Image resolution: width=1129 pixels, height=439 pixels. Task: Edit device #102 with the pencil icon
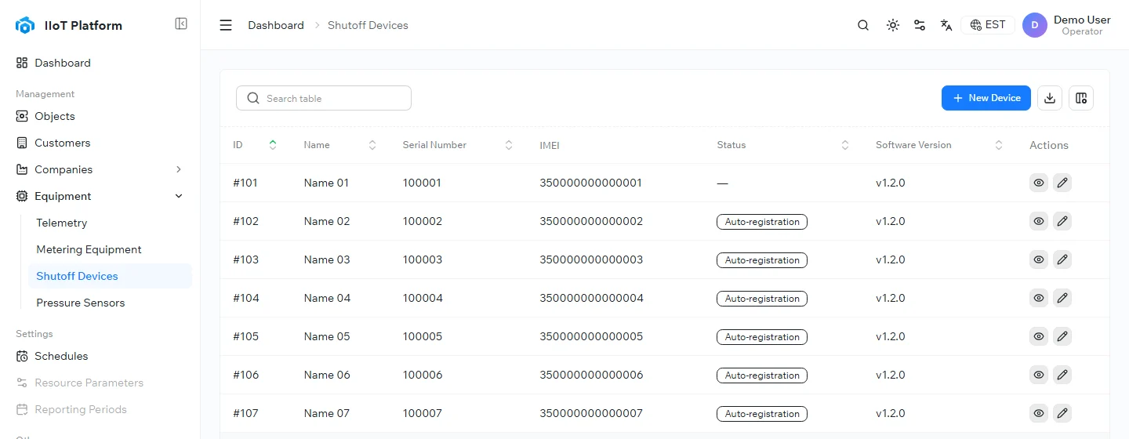[1062, 221]
